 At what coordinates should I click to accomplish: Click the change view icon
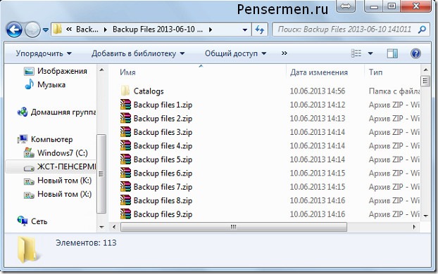[356, 53]
